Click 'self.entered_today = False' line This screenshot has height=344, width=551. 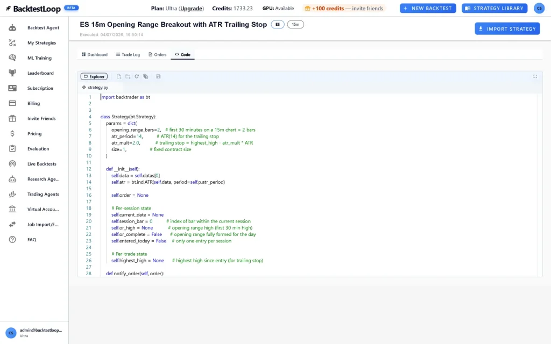pos(171,241)
